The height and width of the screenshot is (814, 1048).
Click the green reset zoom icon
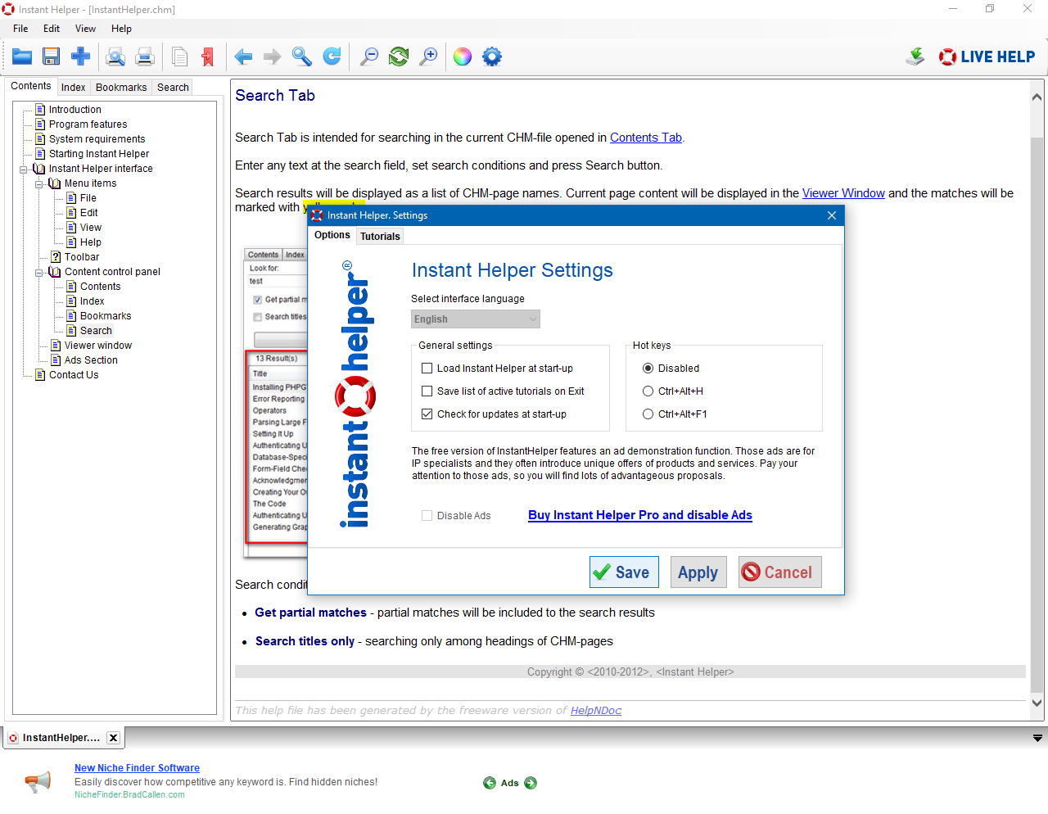pos(399,57)
